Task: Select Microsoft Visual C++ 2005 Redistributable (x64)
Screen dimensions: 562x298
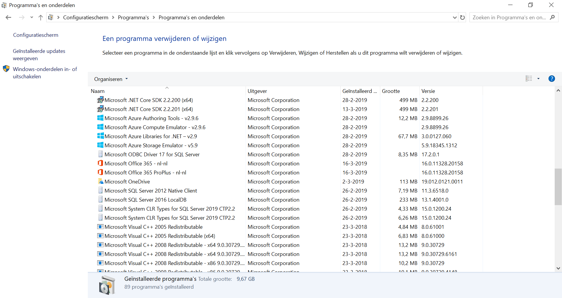Action: (x=160, y=236)
